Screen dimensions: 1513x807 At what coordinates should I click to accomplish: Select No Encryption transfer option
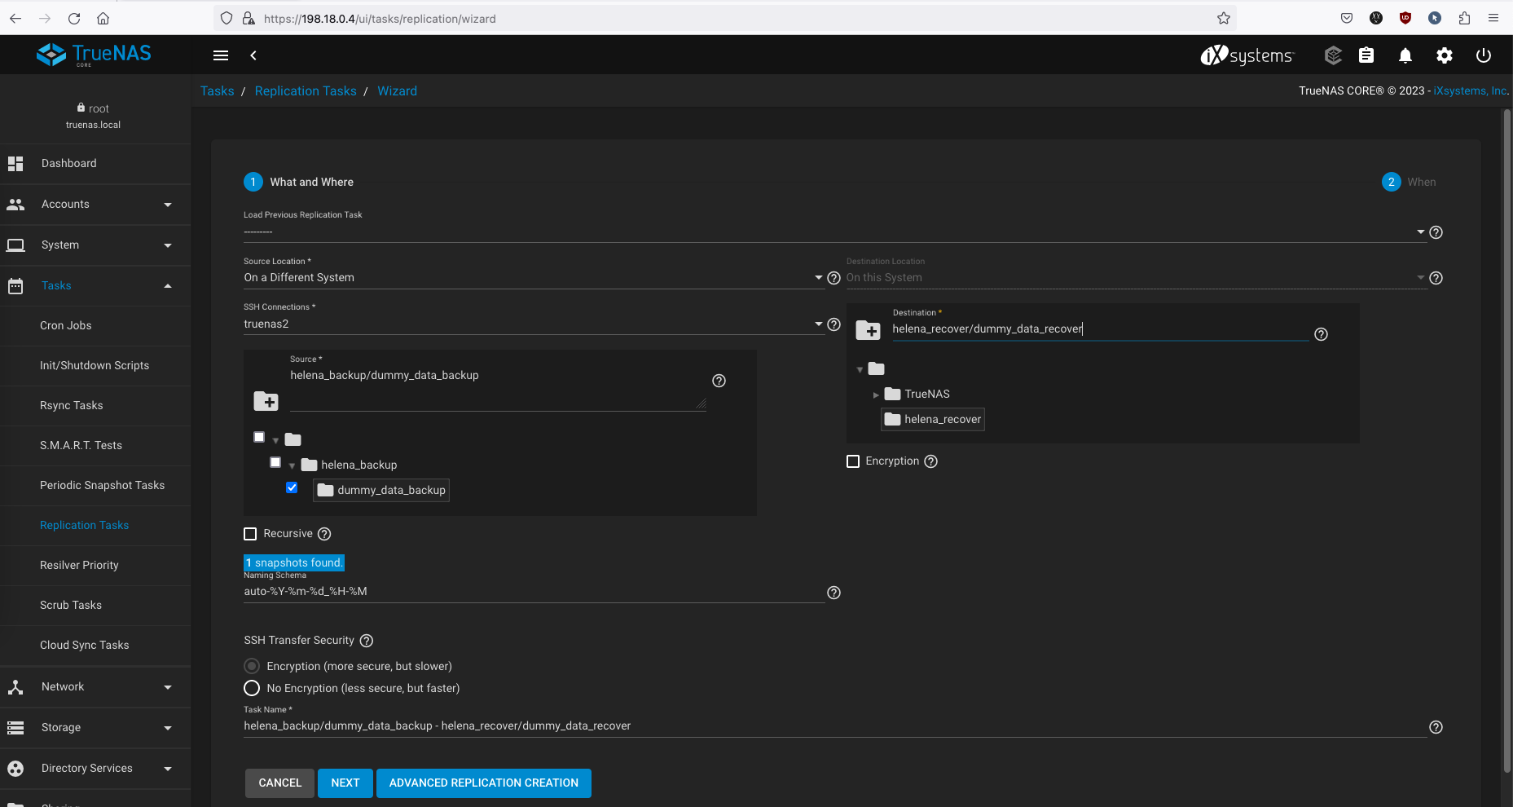coord(252,688)
